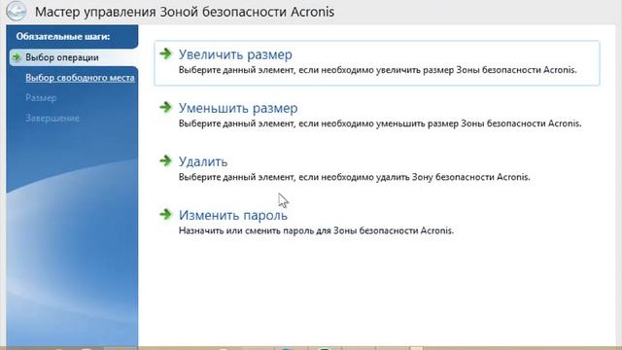622x350 pixels.
Task: Select Удалить to remove the zone
Action: [x=203, y=161]
